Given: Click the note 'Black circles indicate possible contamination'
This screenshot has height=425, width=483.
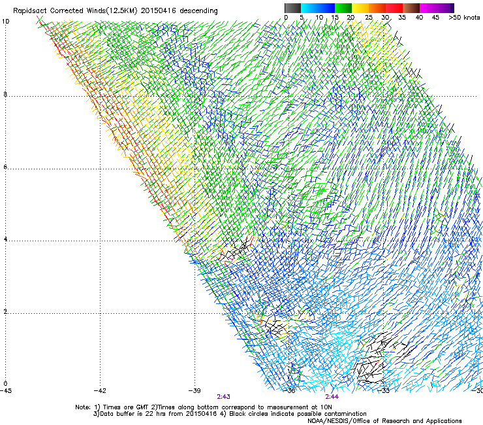Looking at the screenshot, I should pos(298,414).
